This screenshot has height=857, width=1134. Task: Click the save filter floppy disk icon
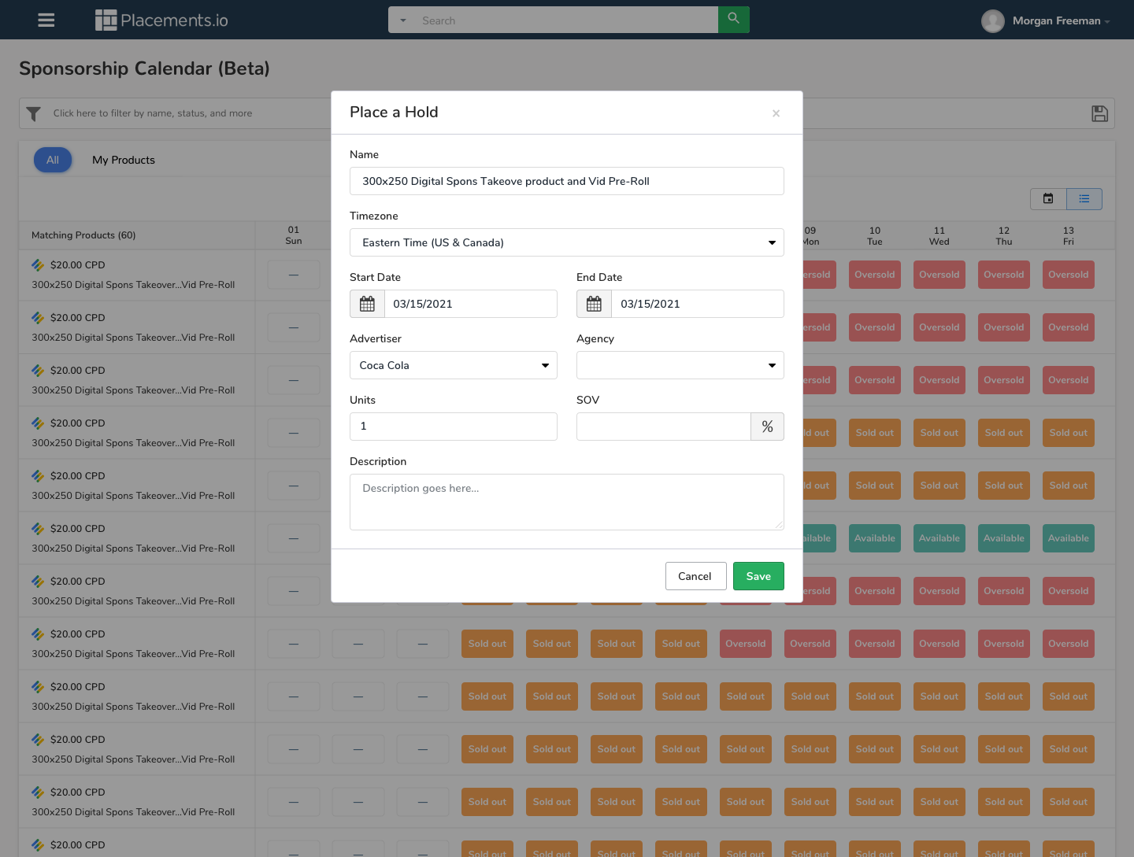pos(1099,114)
